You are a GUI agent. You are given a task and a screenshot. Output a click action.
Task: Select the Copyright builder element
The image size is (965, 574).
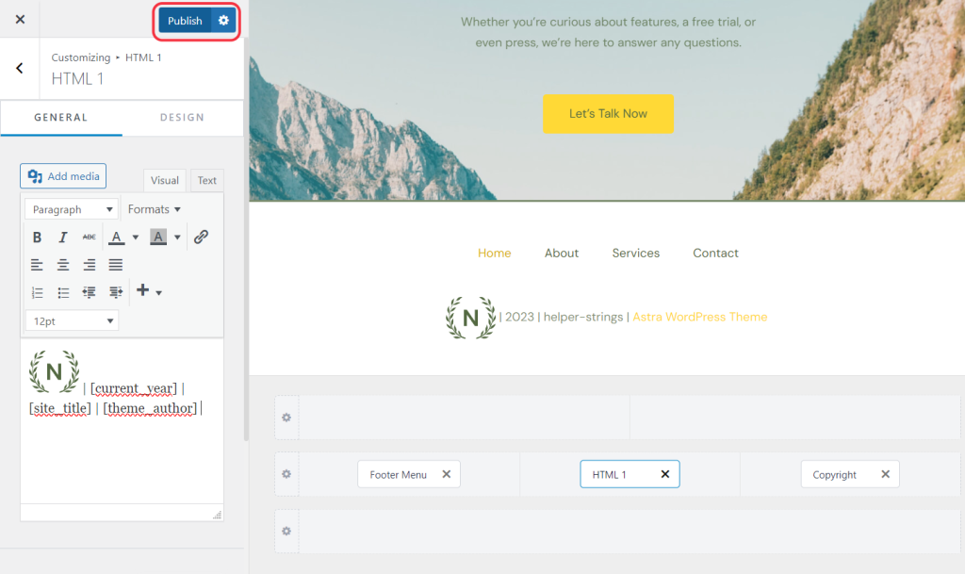coord(835,474)
